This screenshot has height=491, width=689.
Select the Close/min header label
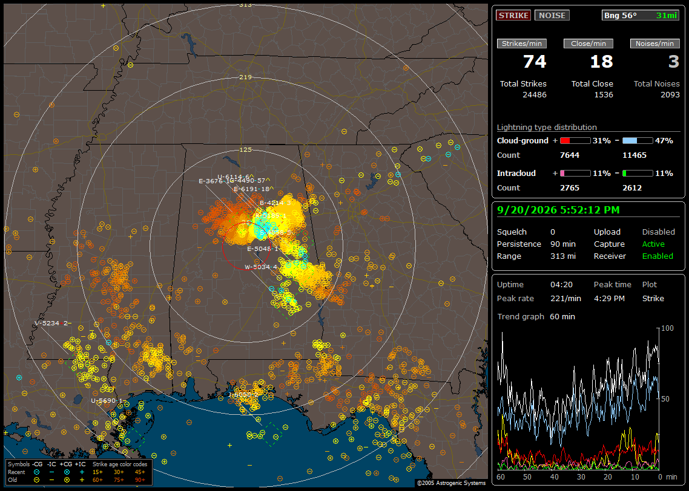tap(588, 44)
